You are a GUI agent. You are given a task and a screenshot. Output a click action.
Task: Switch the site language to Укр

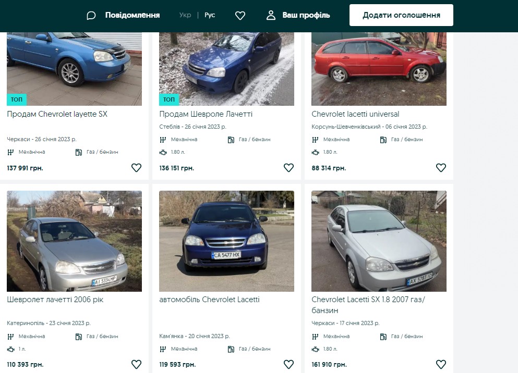185,15
